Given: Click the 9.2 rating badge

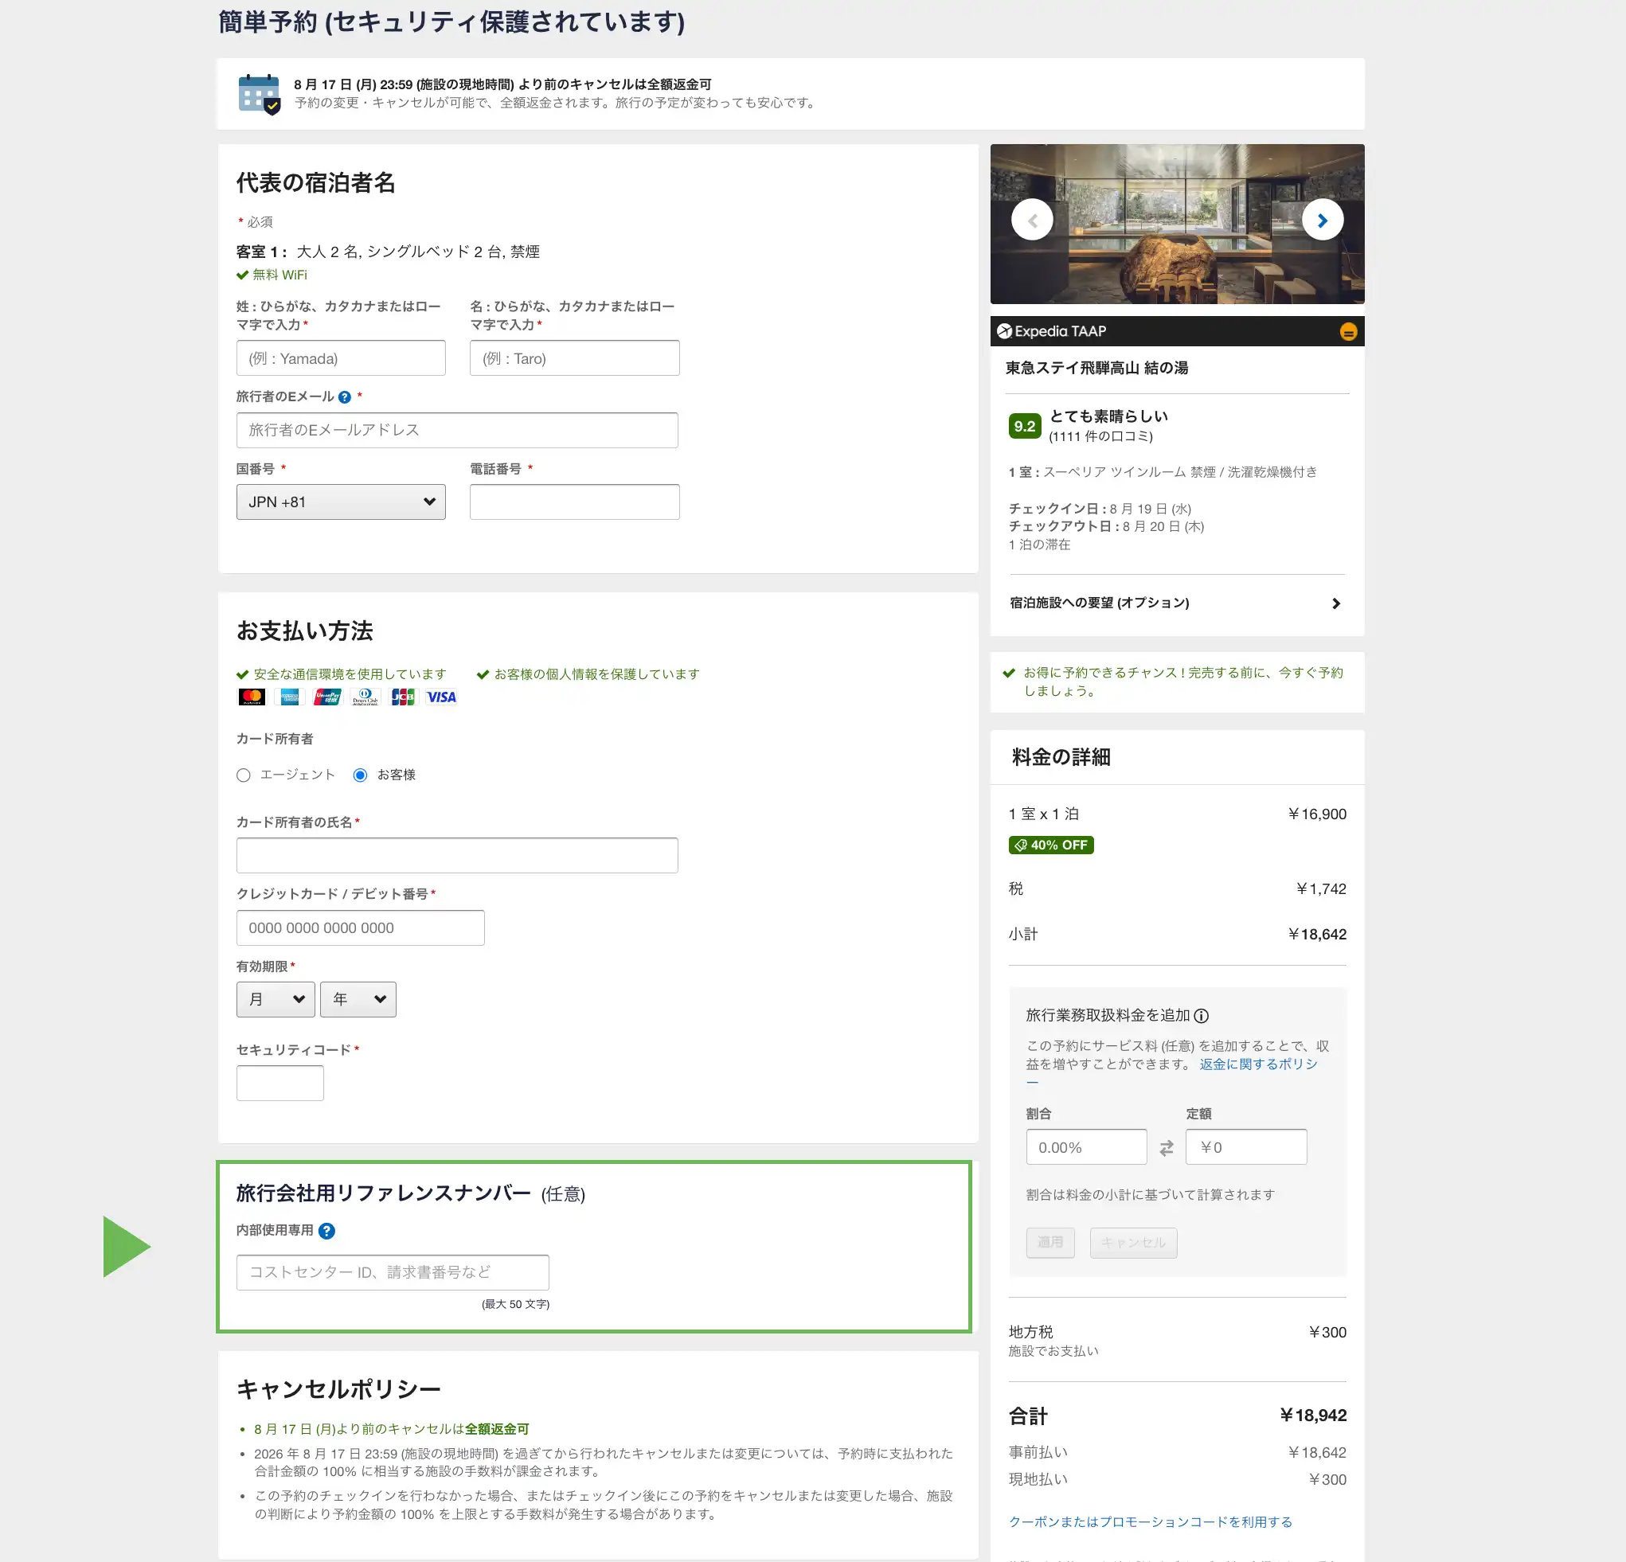Looking at the screenshot, I should pyautogui.click(x=1025, y=426).
